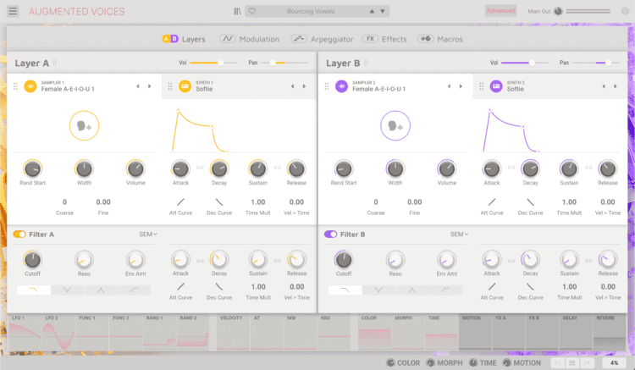Click Layer A Rand Start knob
The height and width of the screenshot is (370, 635).
click(x=32, y=168)
